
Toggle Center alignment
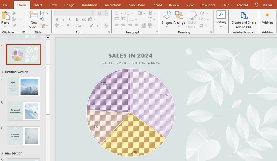123,26
